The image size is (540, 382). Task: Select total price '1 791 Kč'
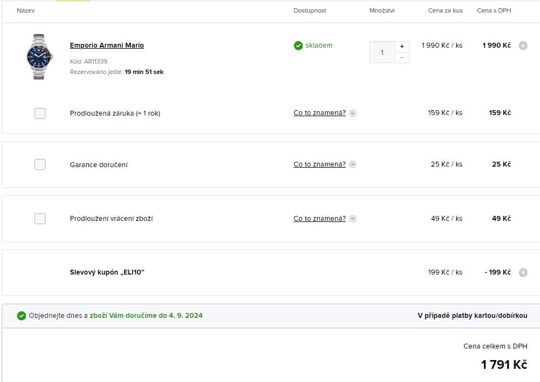point(504,365)
